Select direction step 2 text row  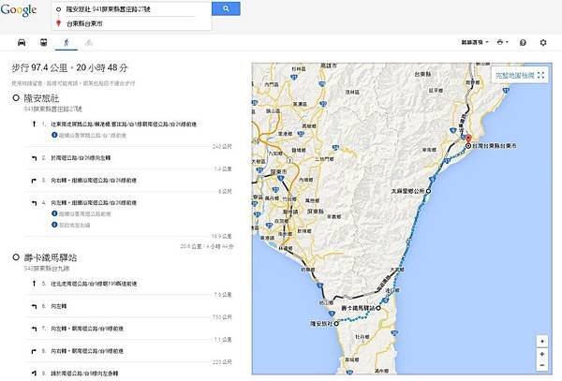81,158
